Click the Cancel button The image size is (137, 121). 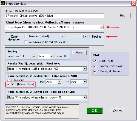point(118,111)
